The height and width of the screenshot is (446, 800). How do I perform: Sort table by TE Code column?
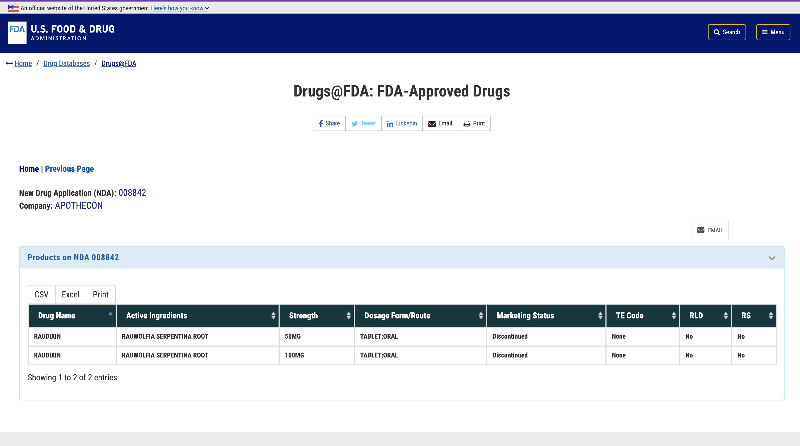coord(642,315)
